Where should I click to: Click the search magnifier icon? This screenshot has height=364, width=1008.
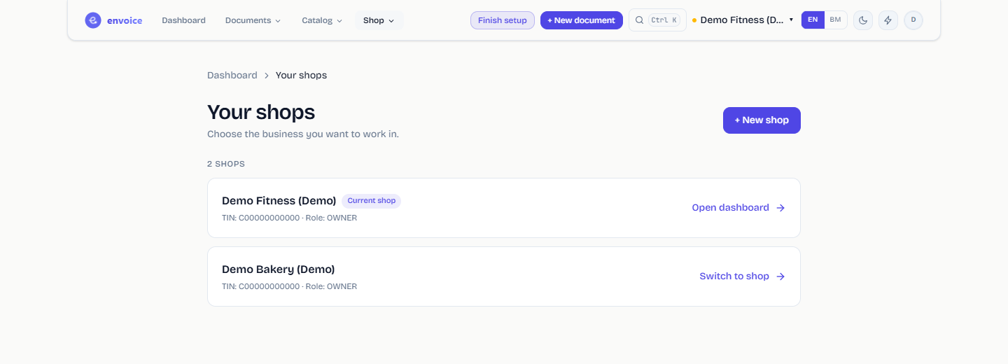point(639,20)
